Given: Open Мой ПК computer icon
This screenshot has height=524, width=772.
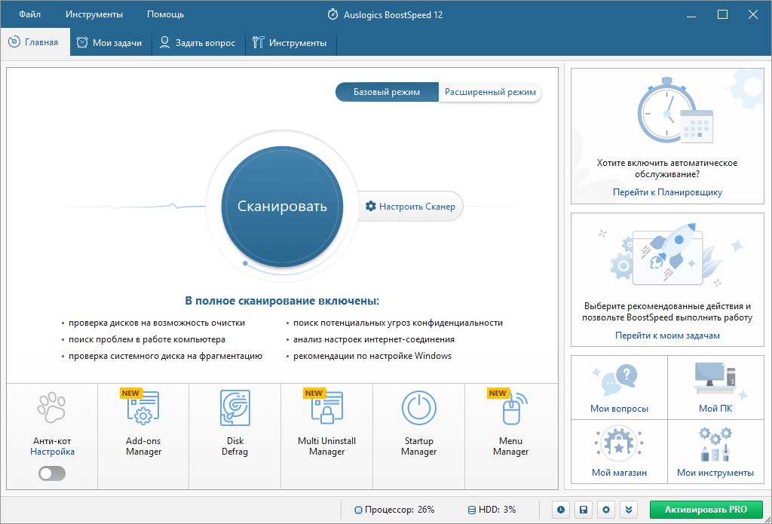Looking at the screenshot, I should 718,380.
